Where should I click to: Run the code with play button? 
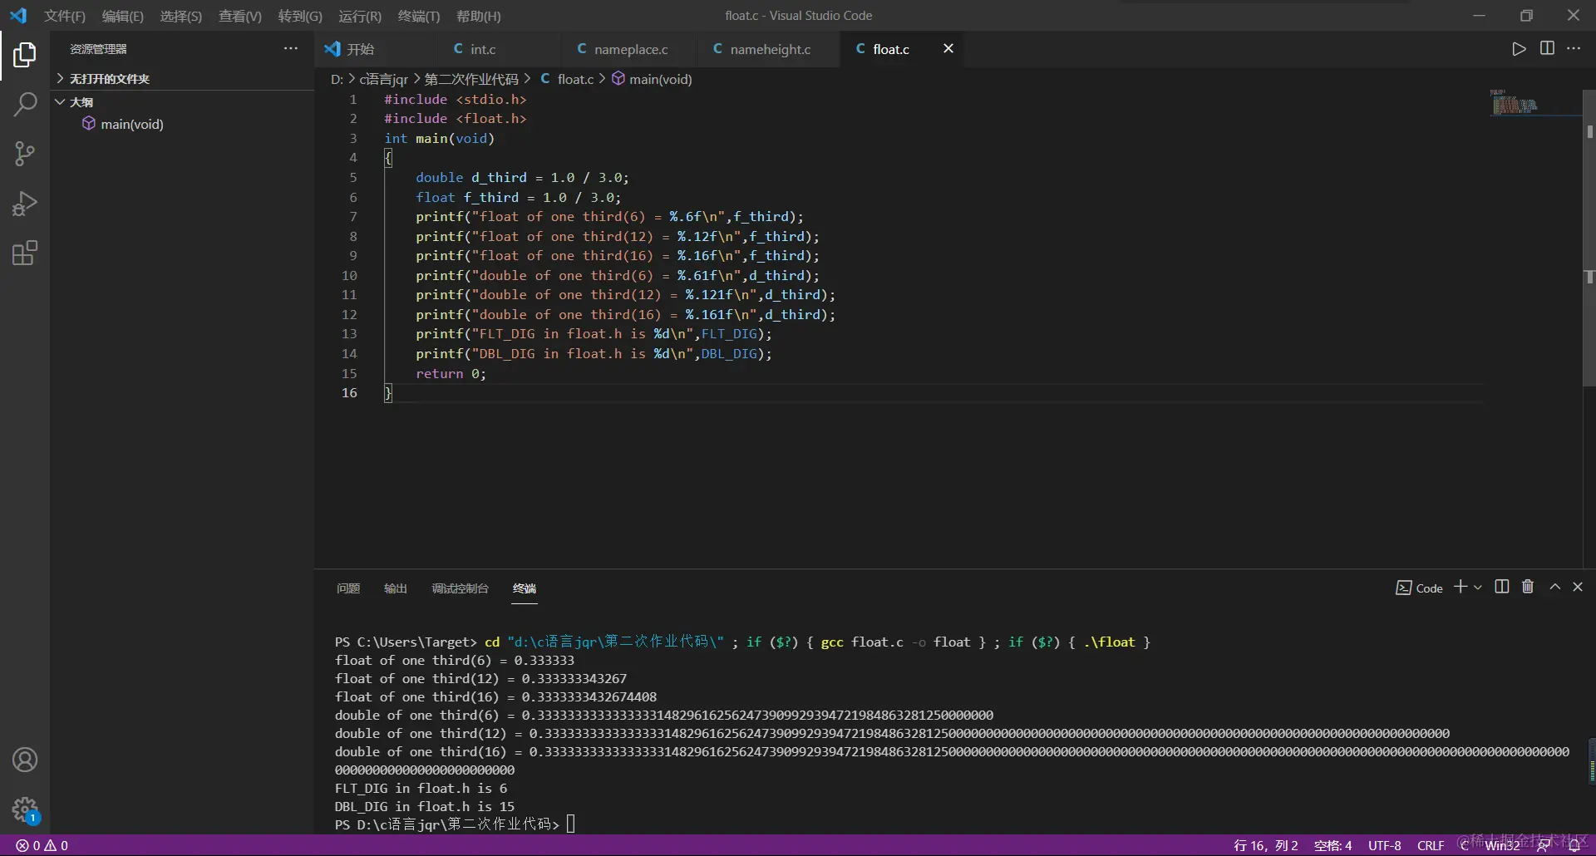[x=1519, y=49]
